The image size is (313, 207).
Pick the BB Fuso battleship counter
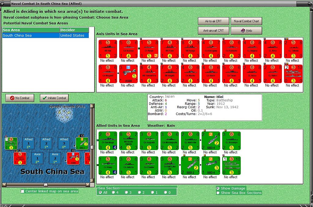(170, 49)
